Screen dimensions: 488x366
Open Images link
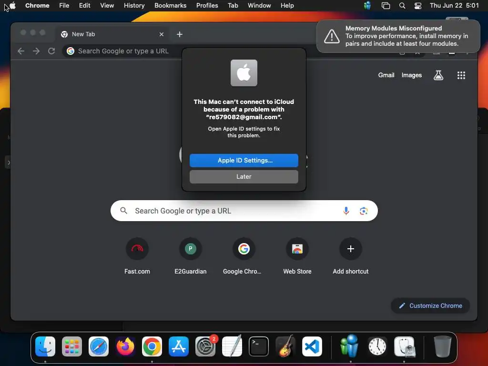[411, 75]
